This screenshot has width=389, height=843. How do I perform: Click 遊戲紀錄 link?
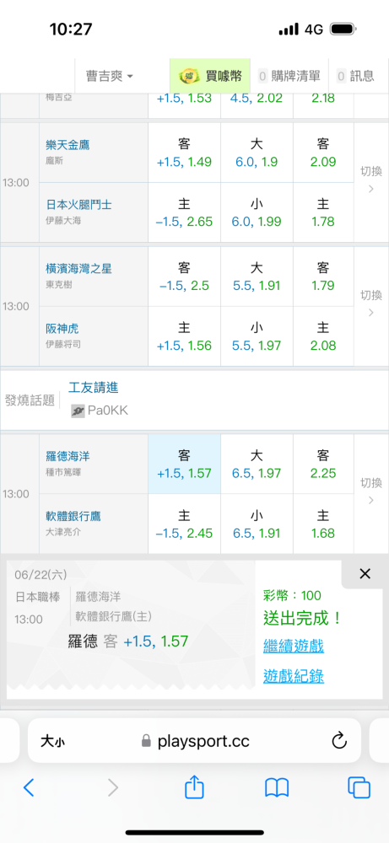coord(294,676)
